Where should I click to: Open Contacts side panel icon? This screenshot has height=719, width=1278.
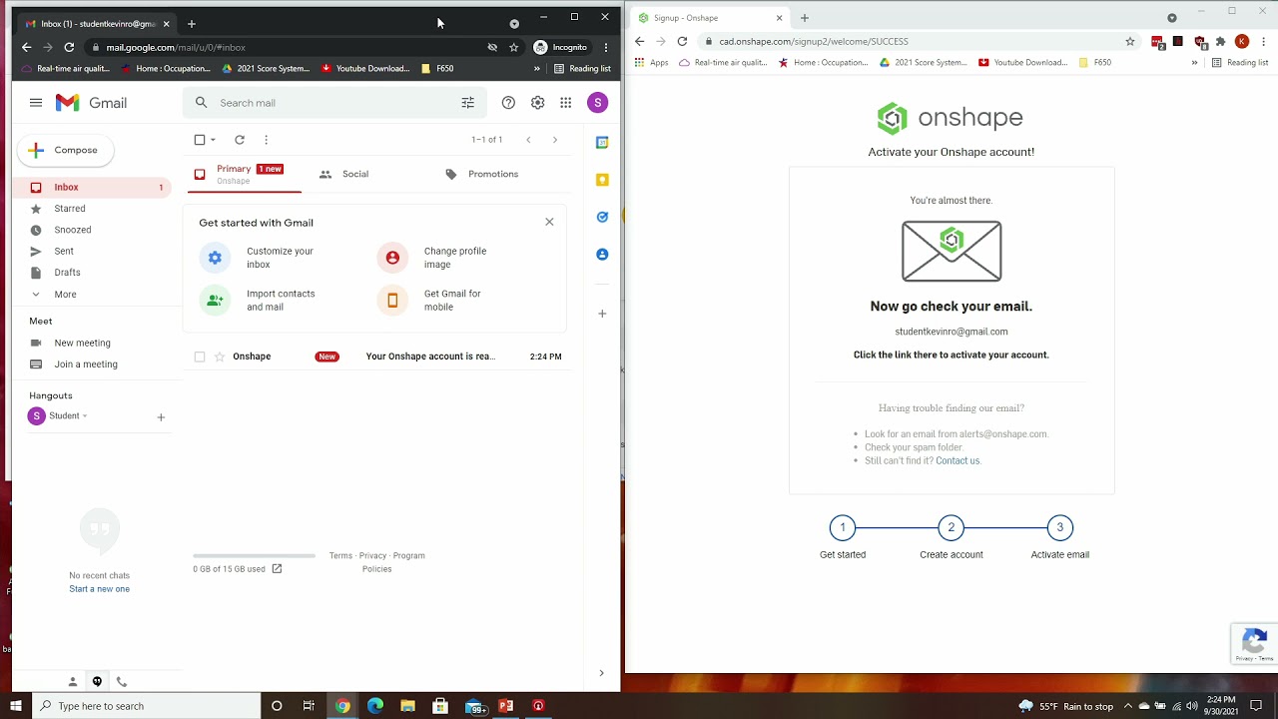pyautogui.click(x=602, y=255)
